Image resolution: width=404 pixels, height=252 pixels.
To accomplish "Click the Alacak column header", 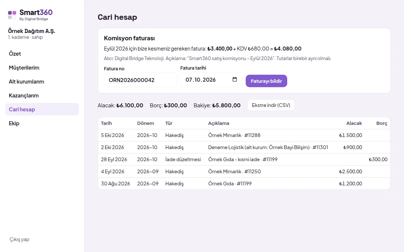I will pos(354,123).
